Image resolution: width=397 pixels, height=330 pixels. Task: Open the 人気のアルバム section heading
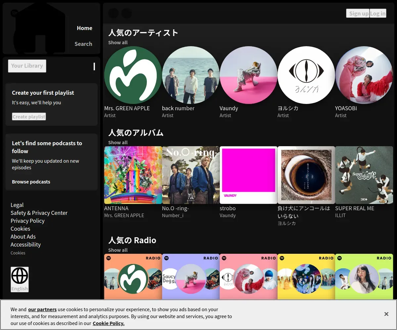[136, 133]
